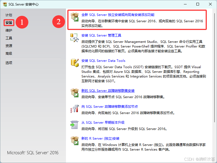Click the vertical scrollbar on the right
This screenshot has height=163, width=217.
[x=214, y=68]
